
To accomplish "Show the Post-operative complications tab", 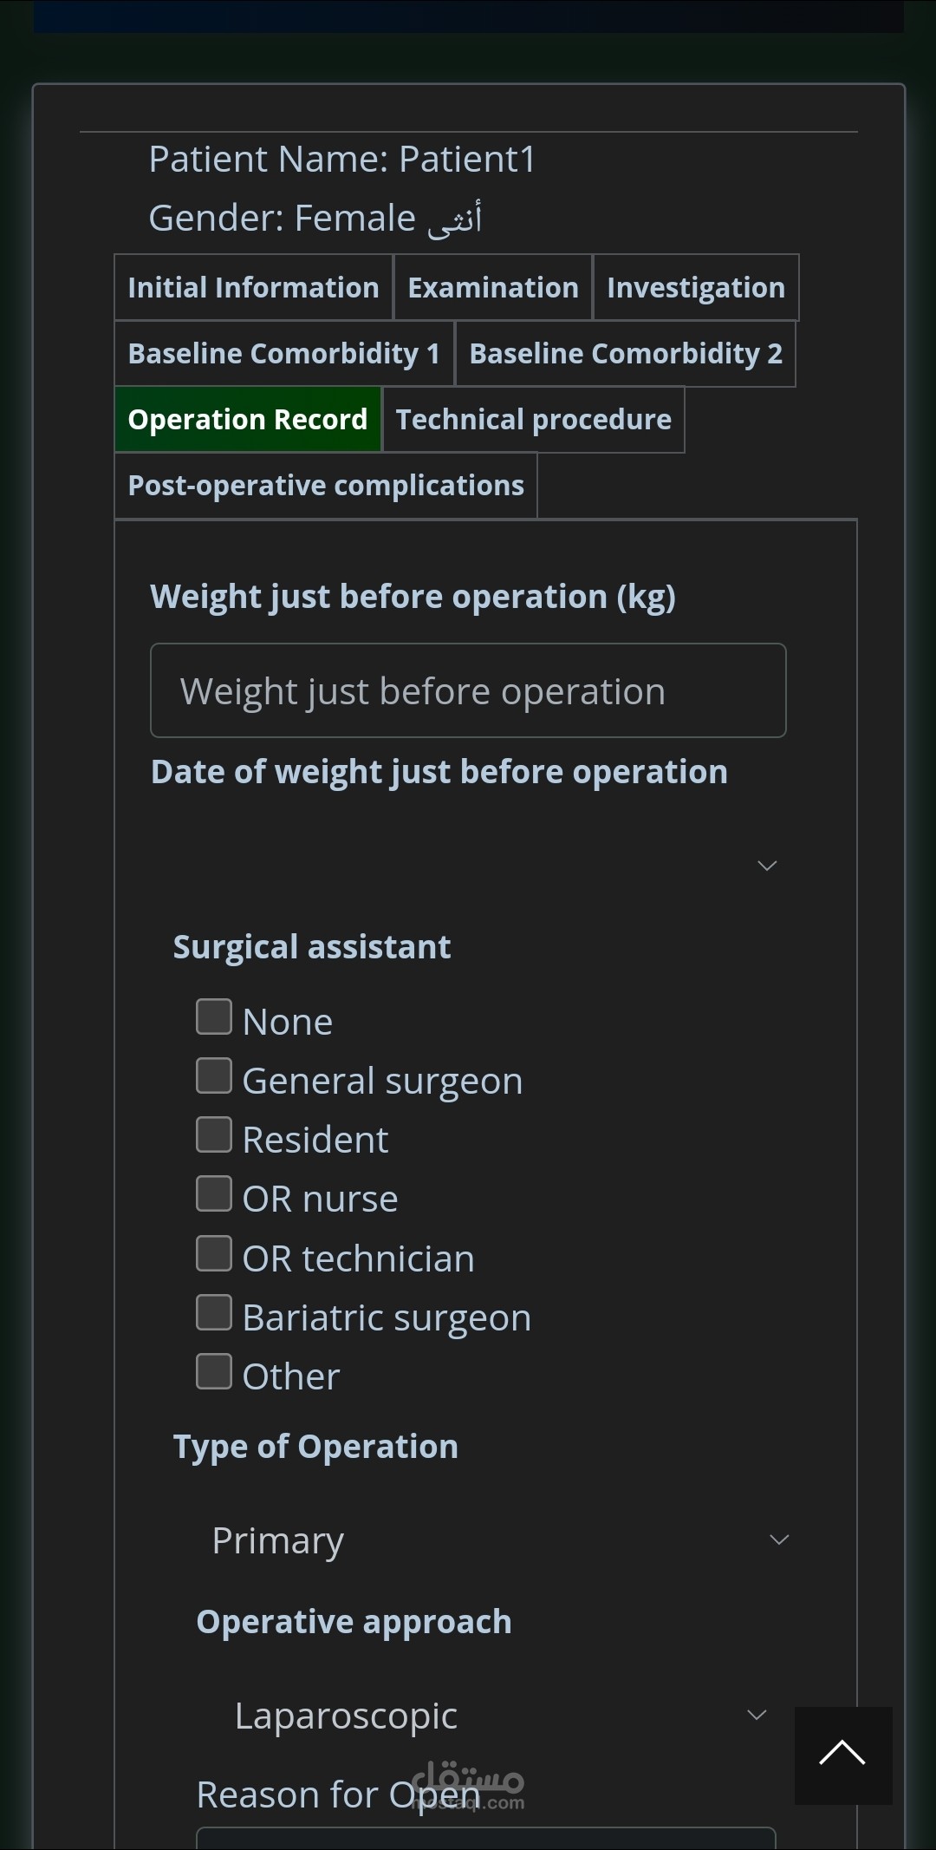I will tap(326, 486).
